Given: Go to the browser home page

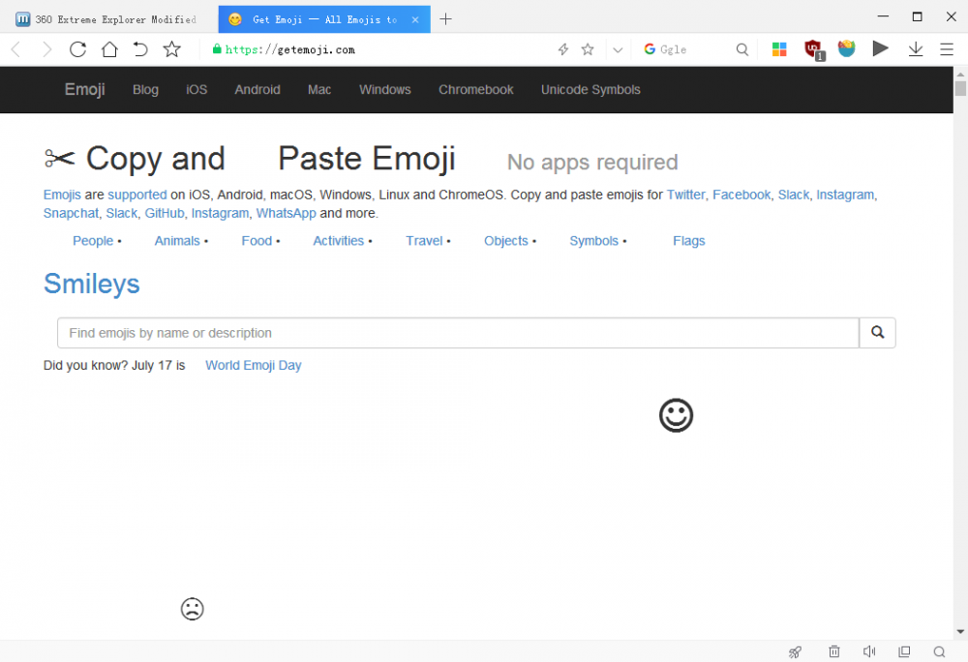Looking at the screenshot, I should pyautogui.click(x=109, y=49).
